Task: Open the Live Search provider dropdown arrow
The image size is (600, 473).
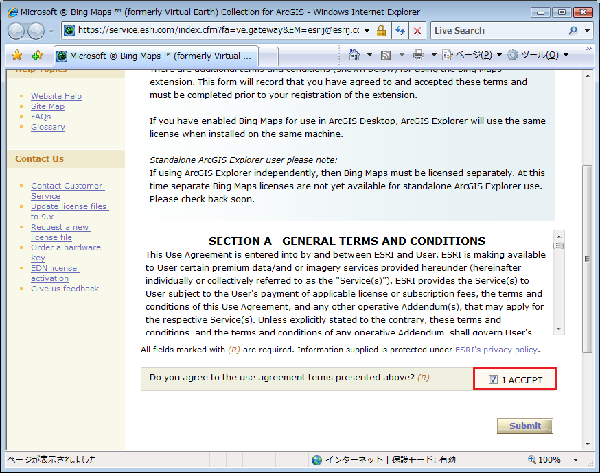Action: (x=588, y=31)
